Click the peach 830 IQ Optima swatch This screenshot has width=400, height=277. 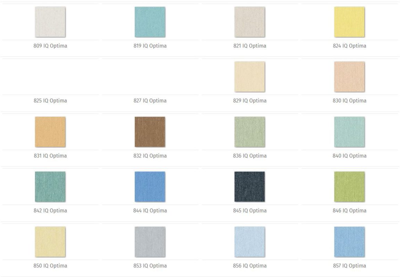click(349, 77)
